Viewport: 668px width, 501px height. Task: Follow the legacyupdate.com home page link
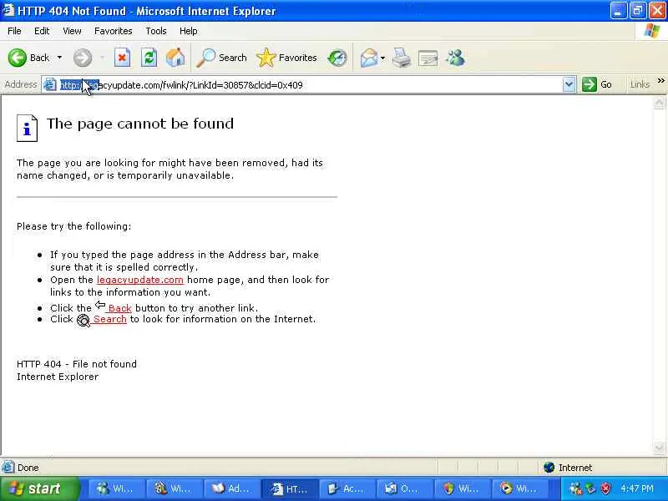click(140, 280)
